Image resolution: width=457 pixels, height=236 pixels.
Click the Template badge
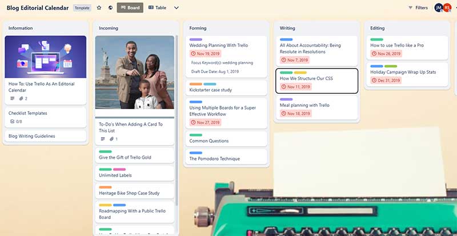[x=82, y=8]
